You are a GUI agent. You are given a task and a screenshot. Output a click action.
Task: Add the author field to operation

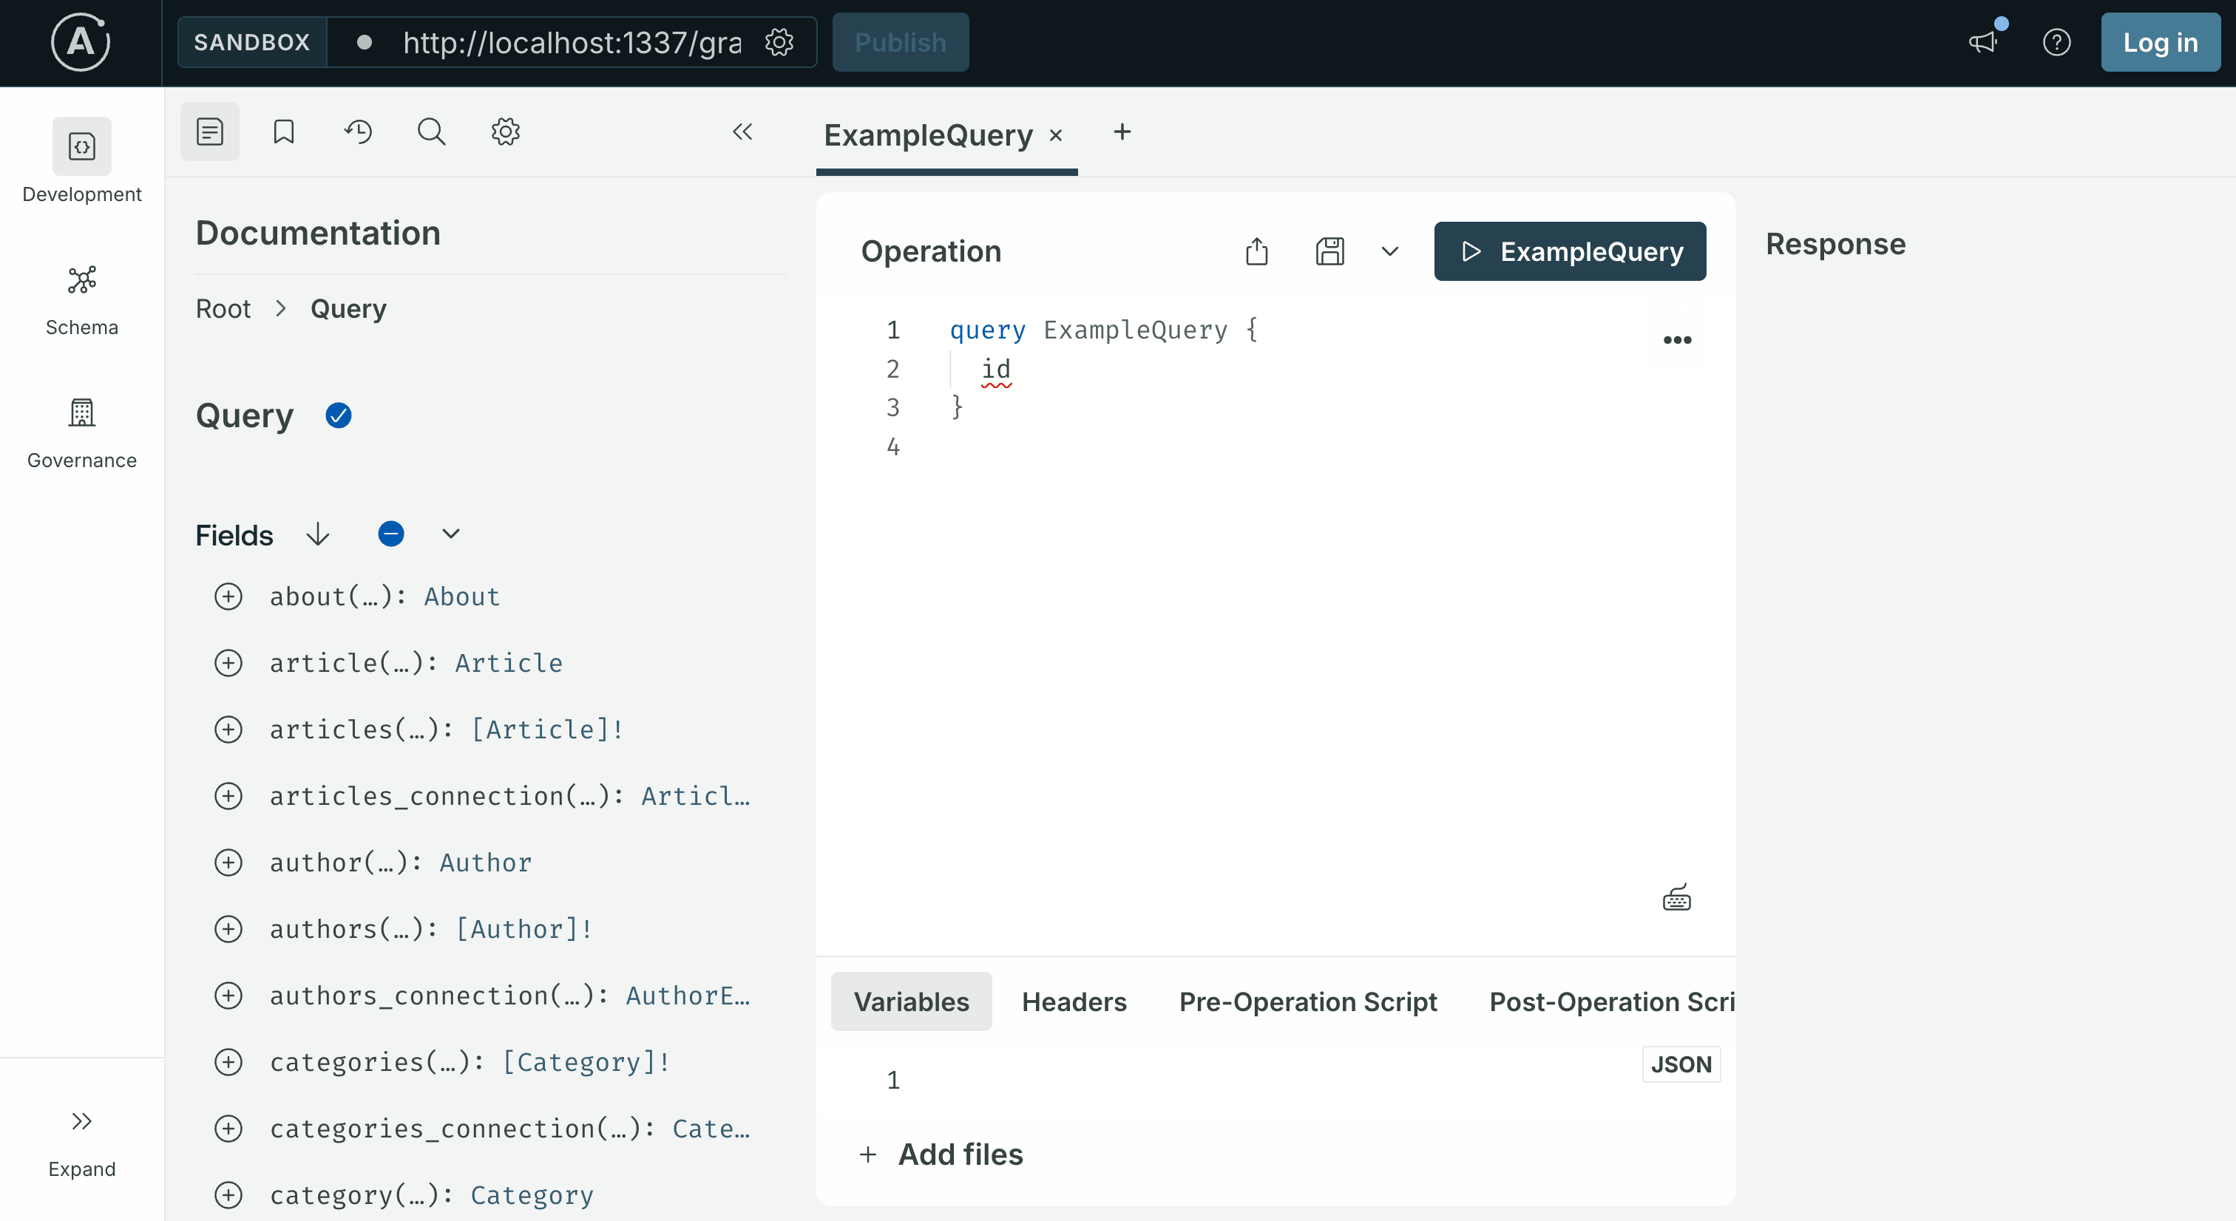point(228,863)
